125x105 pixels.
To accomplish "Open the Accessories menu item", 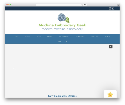I will (80, 36).
